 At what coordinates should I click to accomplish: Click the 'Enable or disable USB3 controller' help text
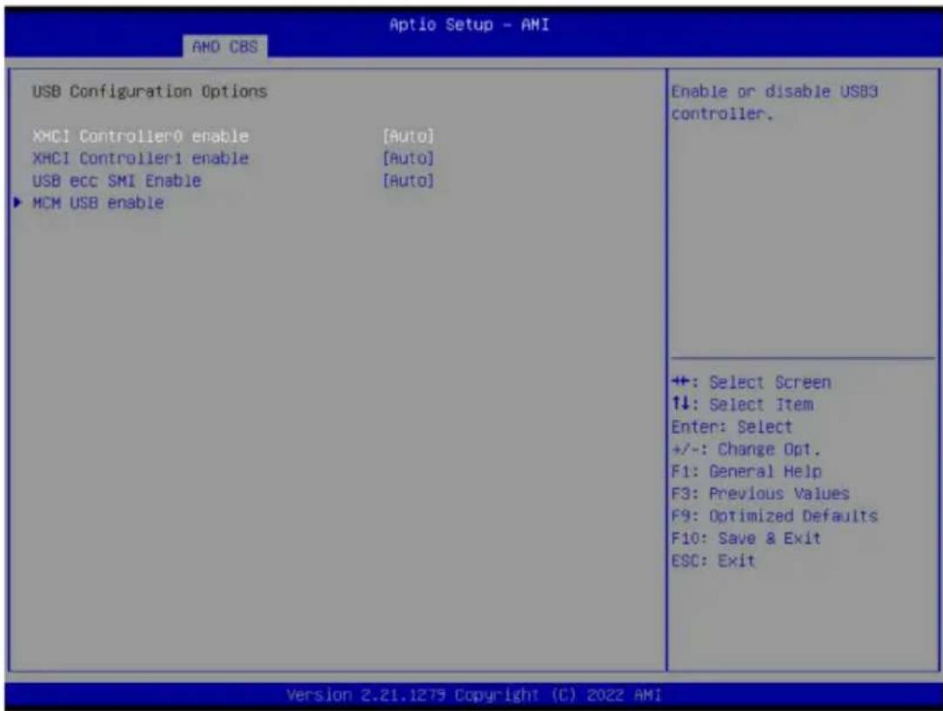774,103
